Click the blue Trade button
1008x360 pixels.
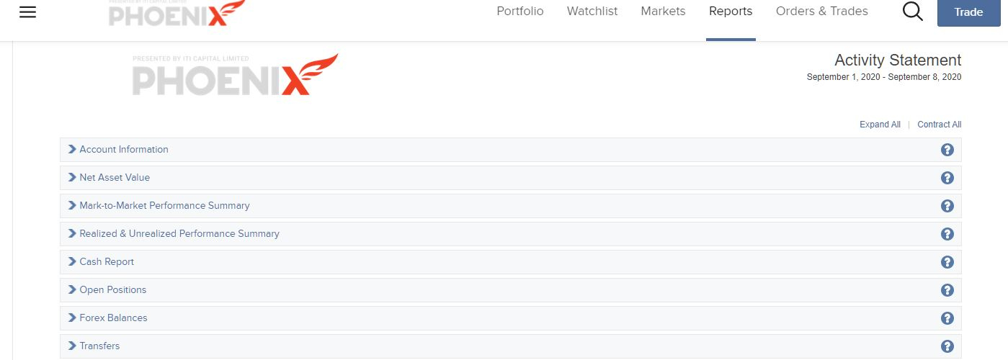(x=968, y=12)
